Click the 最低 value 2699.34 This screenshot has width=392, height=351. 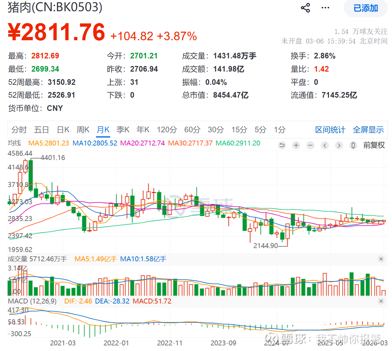[45, 69]
